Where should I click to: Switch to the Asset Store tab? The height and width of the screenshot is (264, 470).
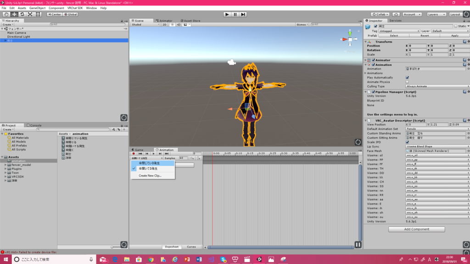[190, 21]
